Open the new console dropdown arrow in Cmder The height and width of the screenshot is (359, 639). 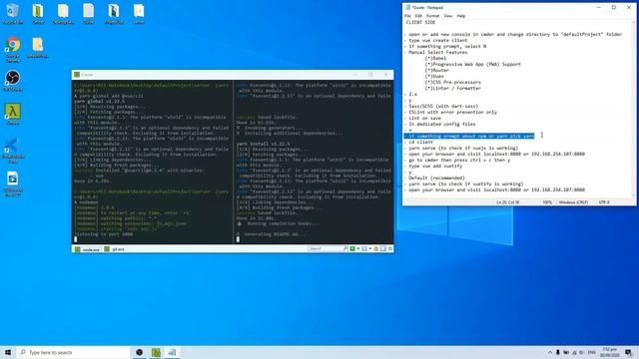coord(357,248)
